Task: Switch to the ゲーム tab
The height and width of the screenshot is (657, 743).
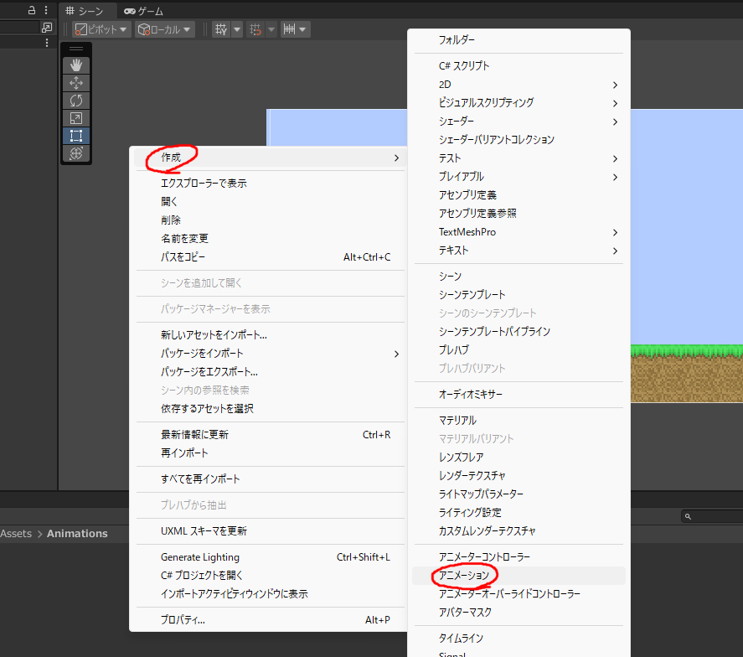Action: pos(143,10)
